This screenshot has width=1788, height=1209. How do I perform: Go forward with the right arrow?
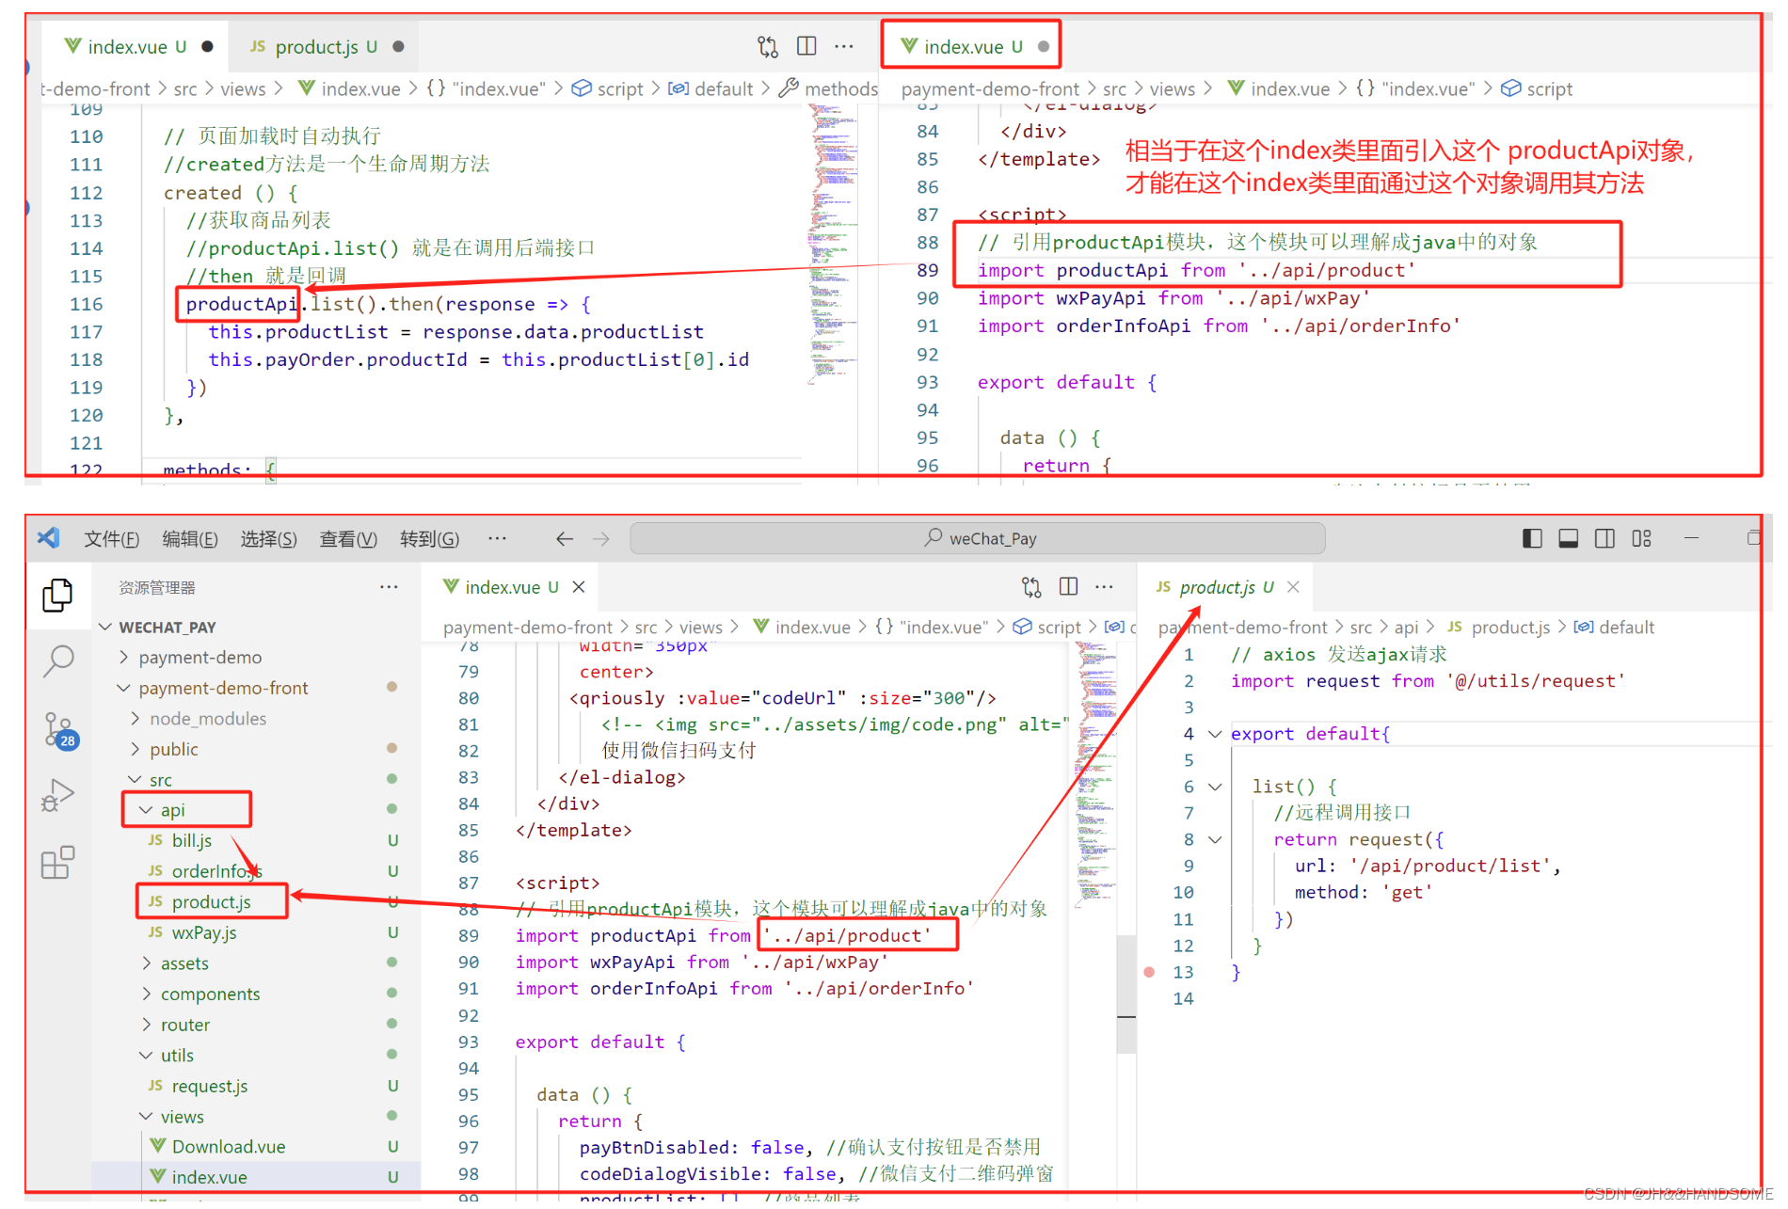[601, 538]
